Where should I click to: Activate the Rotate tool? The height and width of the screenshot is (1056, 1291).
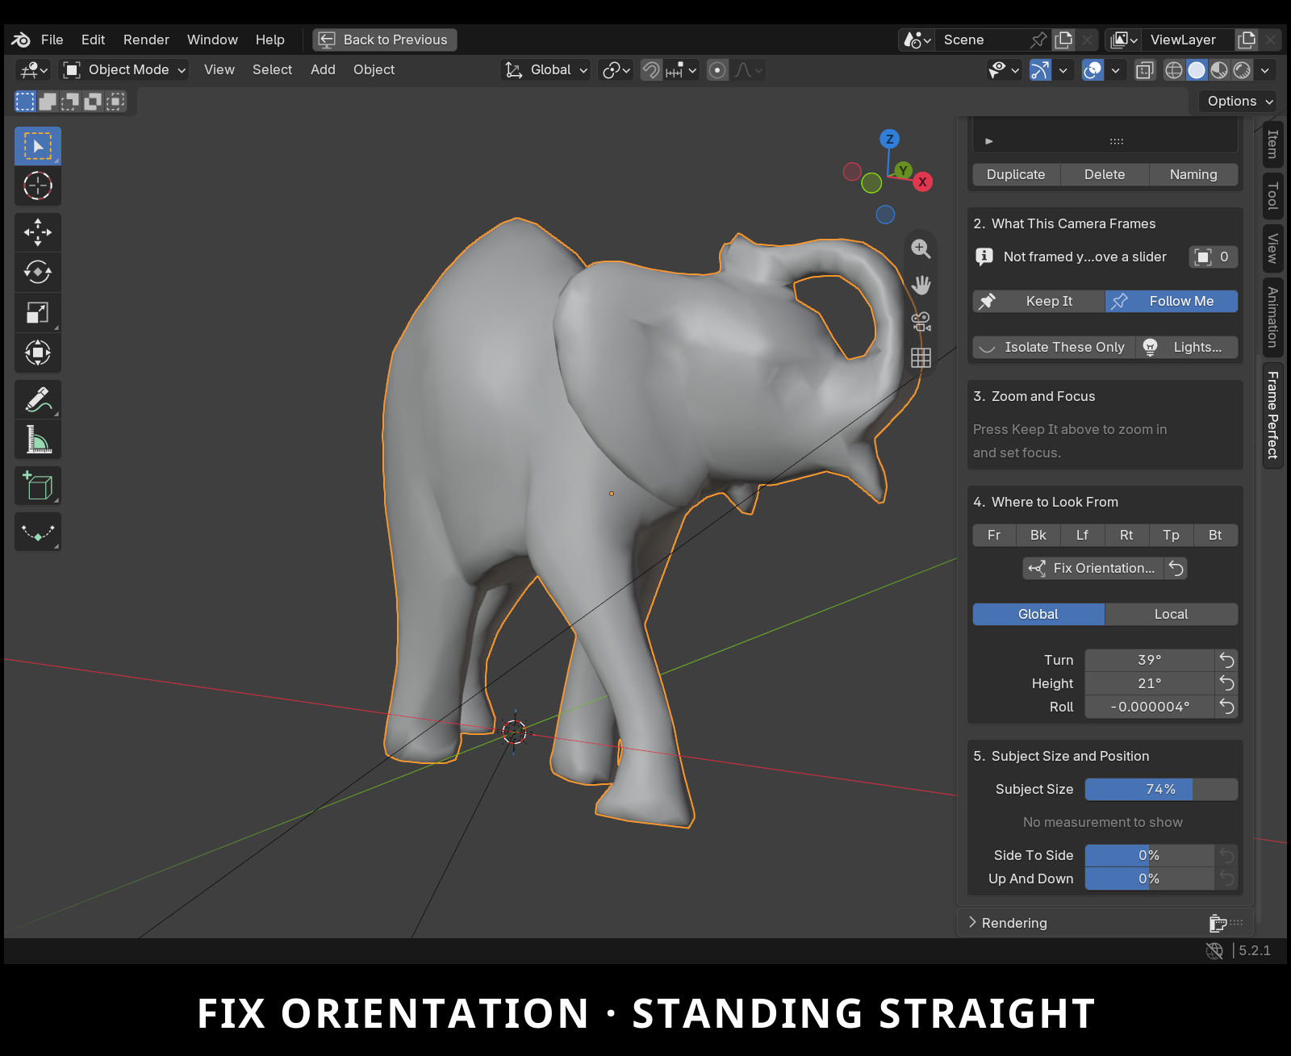coord(38,272)
